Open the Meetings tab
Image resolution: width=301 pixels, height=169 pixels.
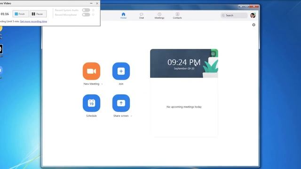[159, 15]
